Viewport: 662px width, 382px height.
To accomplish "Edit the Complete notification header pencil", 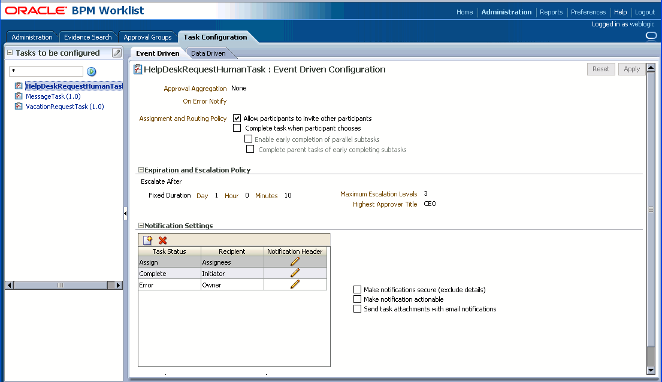I will point(295,272).
